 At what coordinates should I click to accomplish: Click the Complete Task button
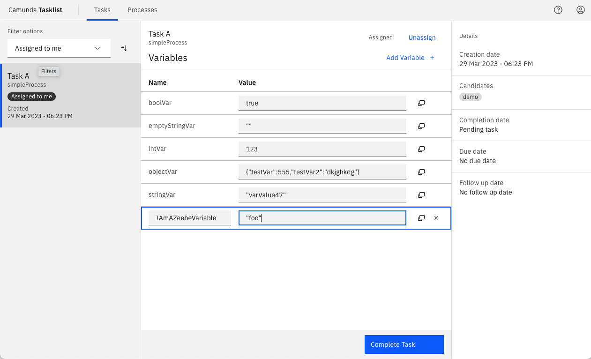[x=404, y=344]
